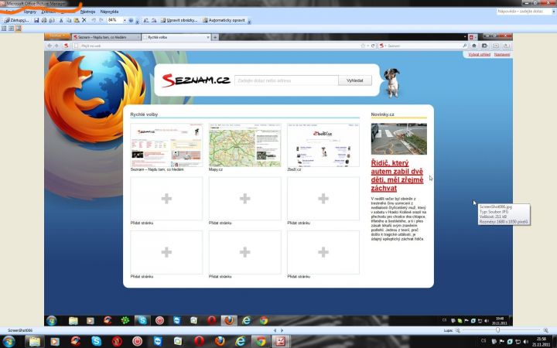Go to the previous picture arrow
This screenshot has height=348, width=557.
[275, 330]
